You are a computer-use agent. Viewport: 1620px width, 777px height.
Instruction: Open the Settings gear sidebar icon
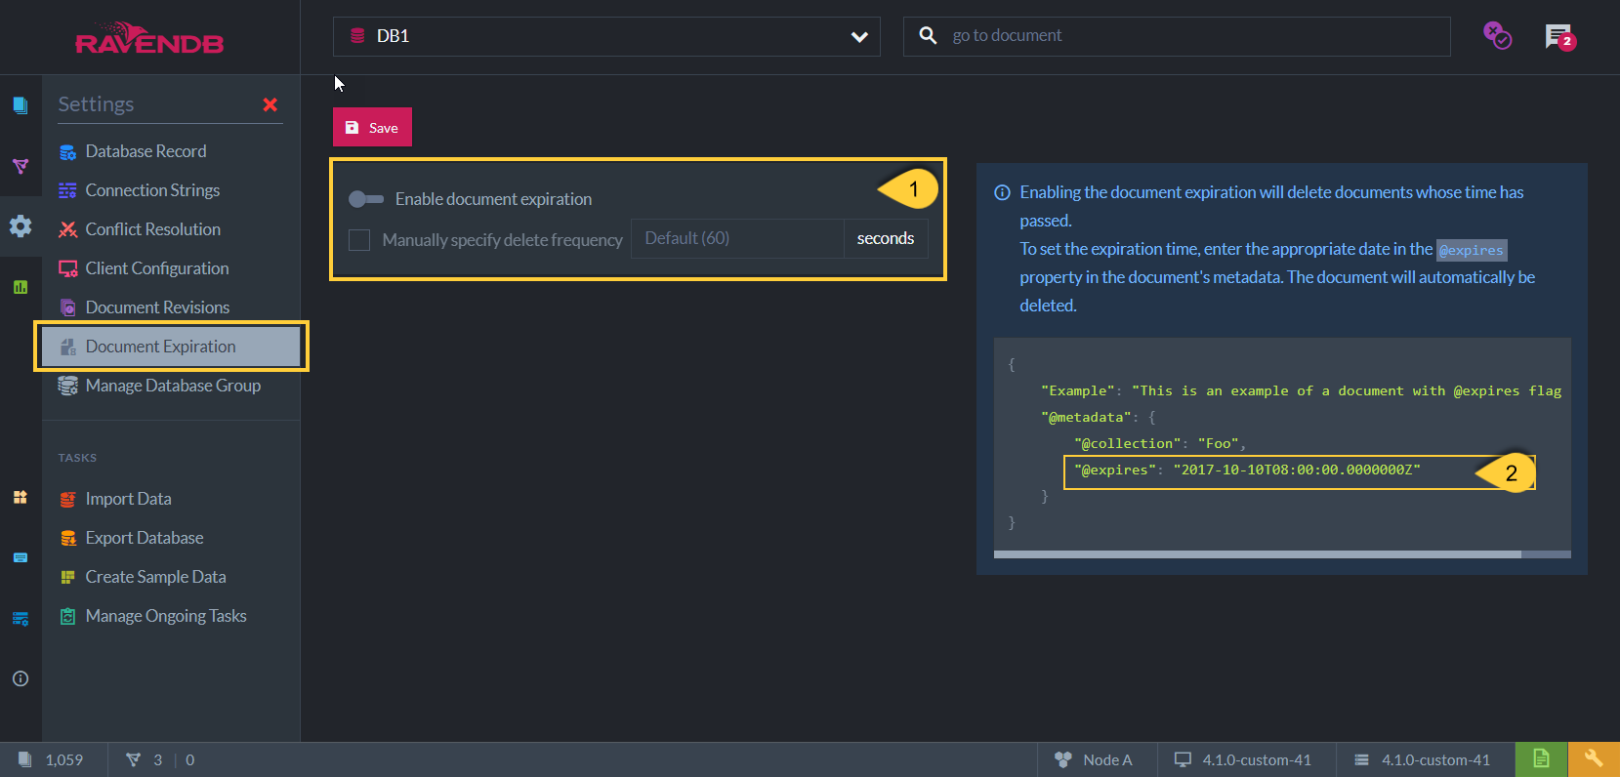tap(20, 226)
